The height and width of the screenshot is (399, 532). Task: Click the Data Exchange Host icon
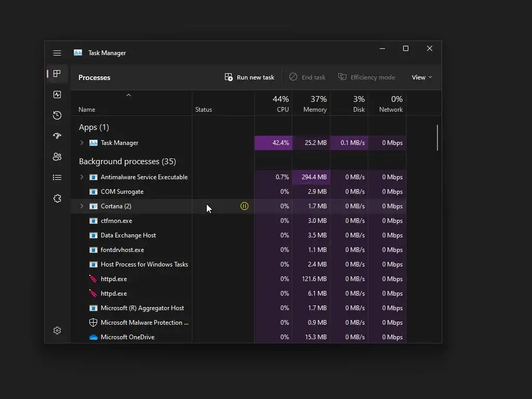[94, 235]
